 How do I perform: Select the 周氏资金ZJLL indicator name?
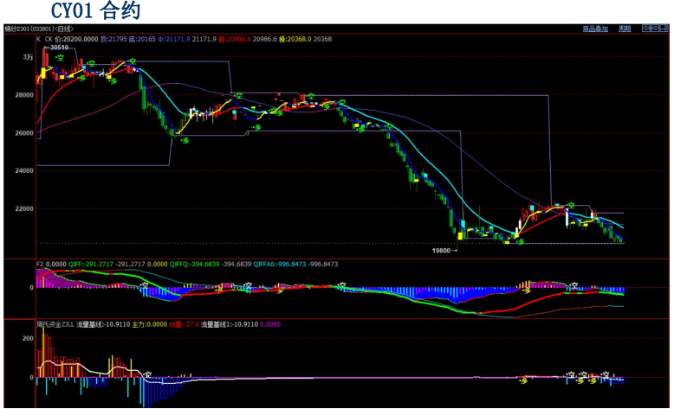55,324
